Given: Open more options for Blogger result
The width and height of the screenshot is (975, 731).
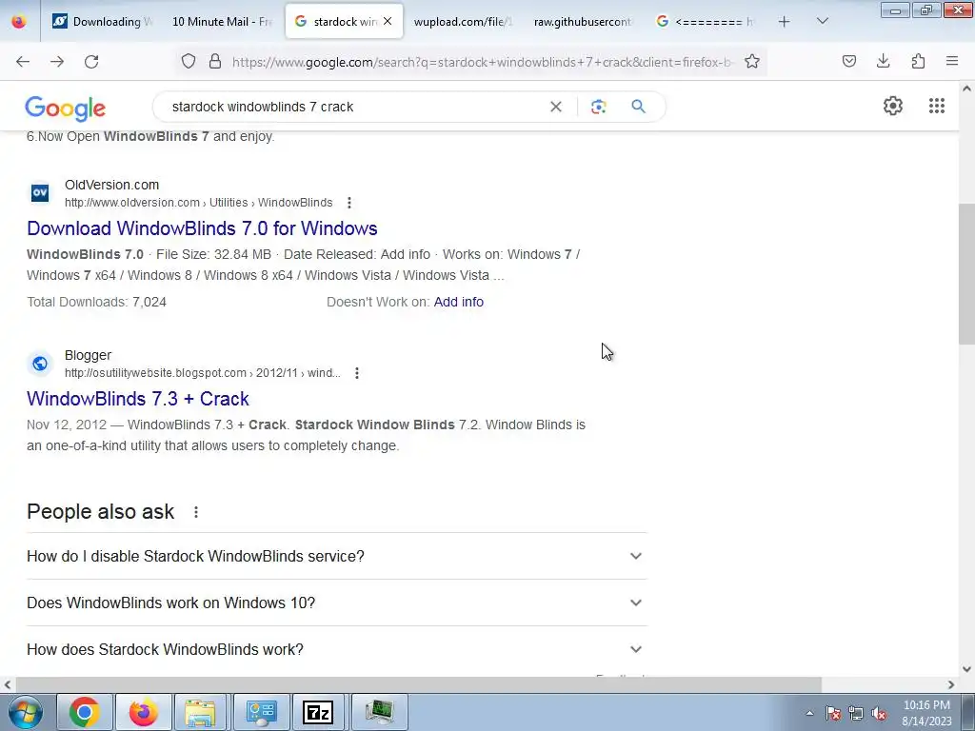Looking at the screenshot, I should tap(357, 373).
